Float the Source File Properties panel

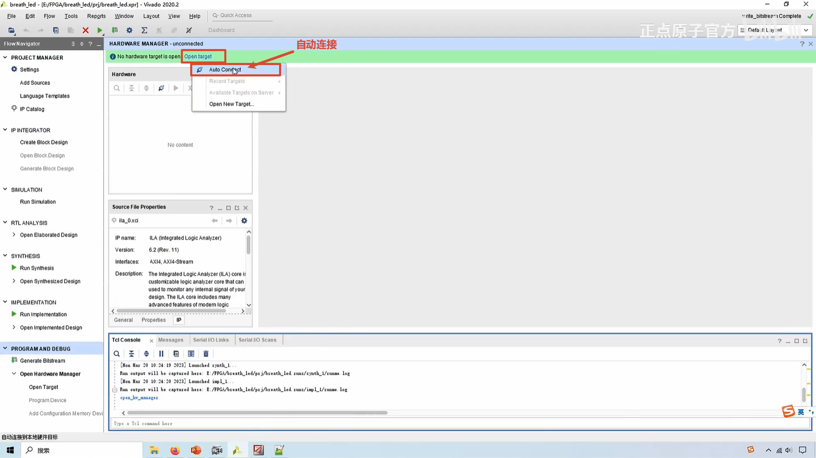[x=237, y=208]
